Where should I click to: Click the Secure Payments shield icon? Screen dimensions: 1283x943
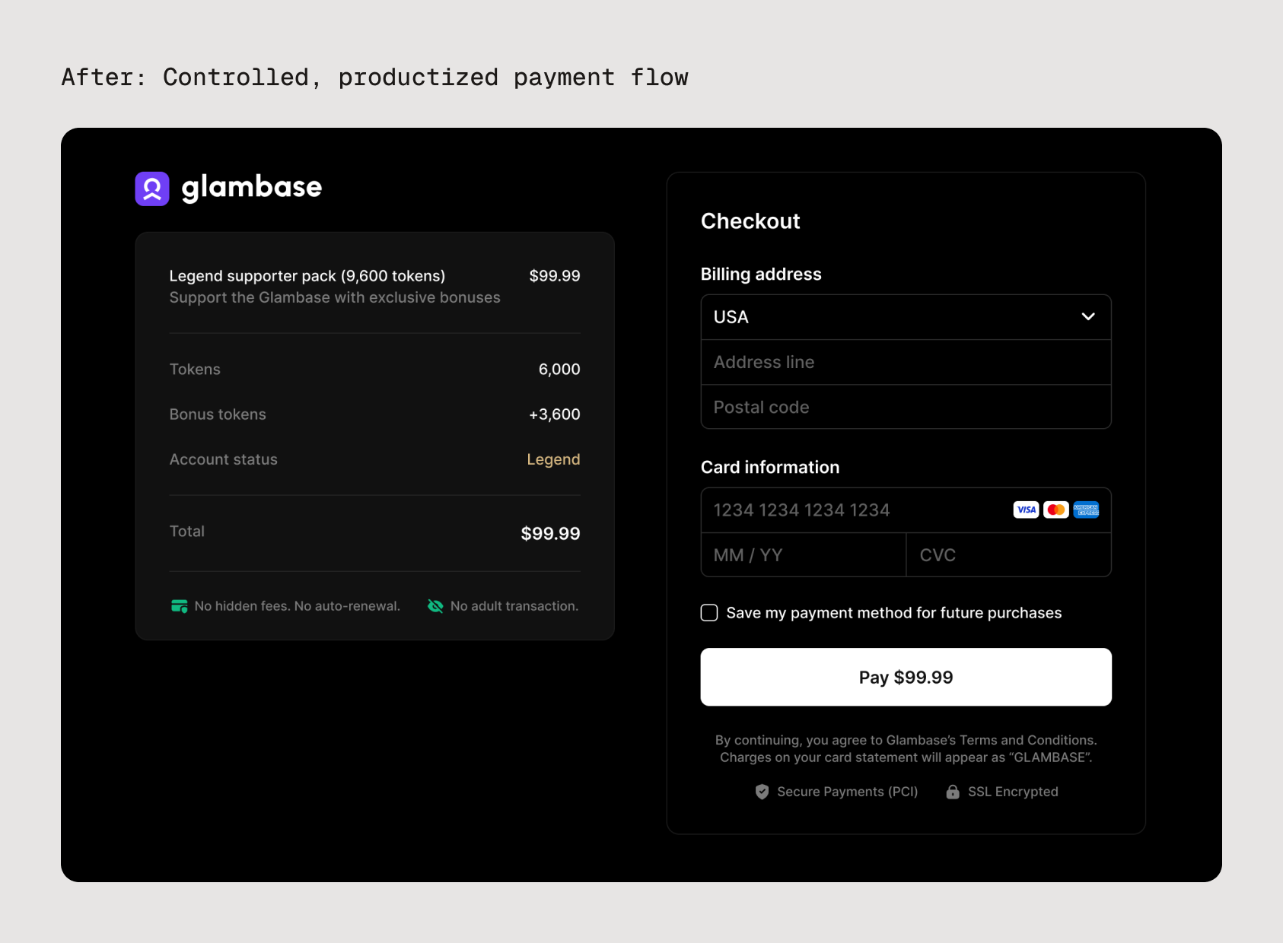(x=762, y=792)
